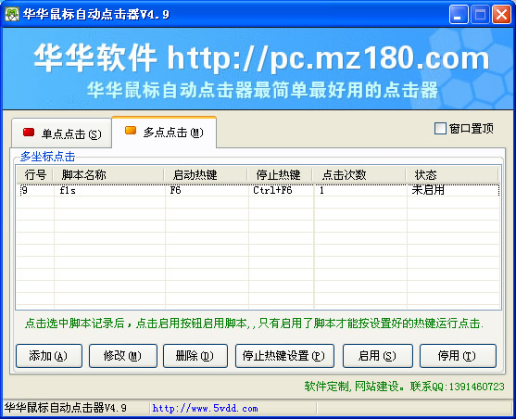Screen dimensions: 516x419
Task: Minimize the window
Action: (459, 15)
